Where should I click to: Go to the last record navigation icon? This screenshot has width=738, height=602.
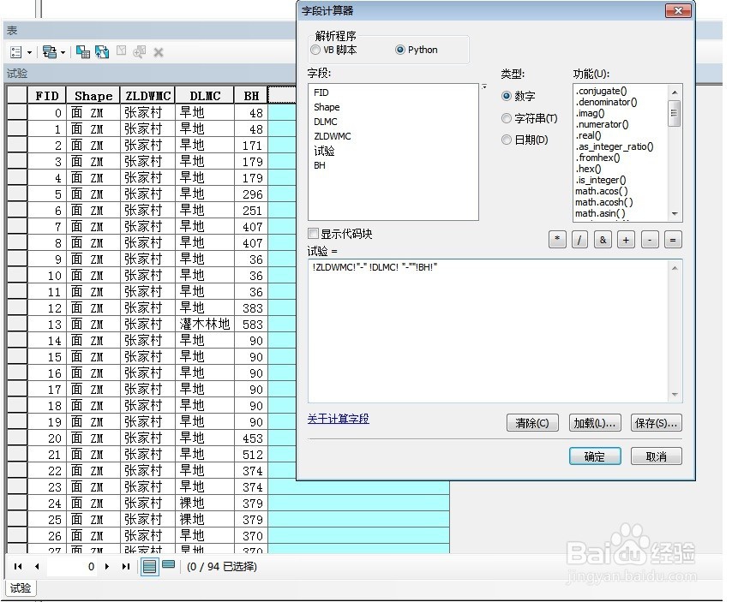(126, 566)
